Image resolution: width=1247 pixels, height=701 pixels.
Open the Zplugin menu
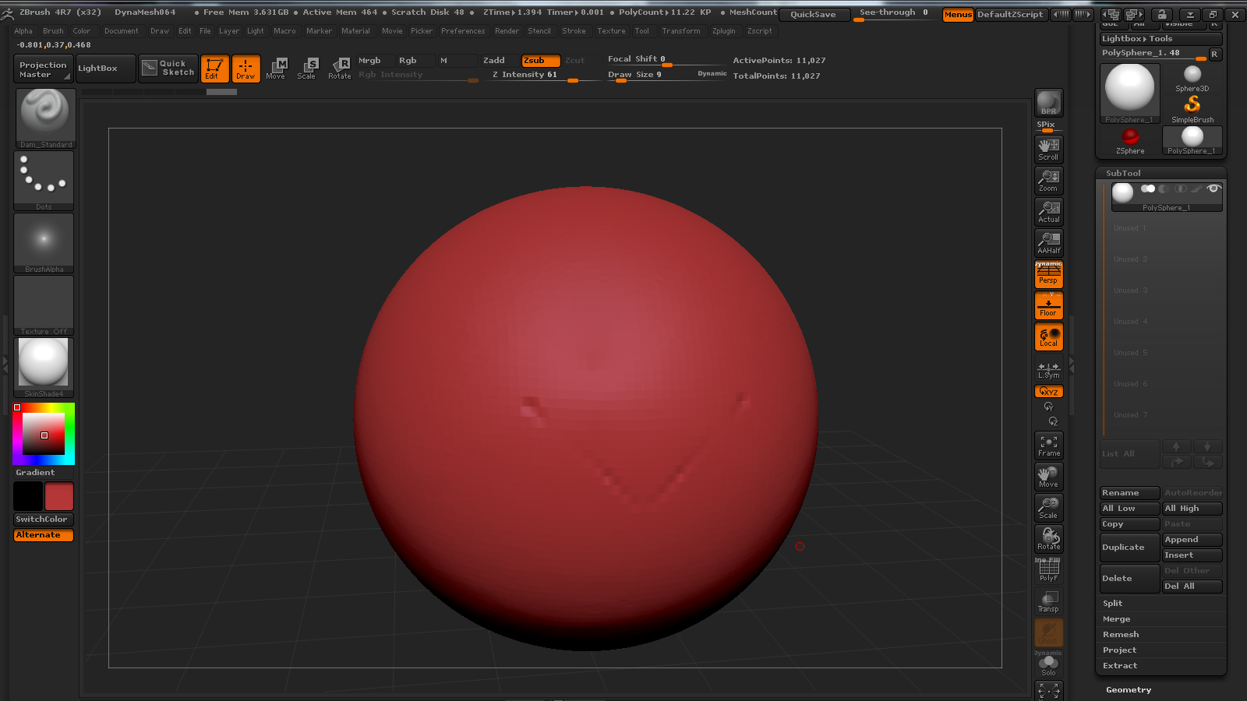coord(723,31)
